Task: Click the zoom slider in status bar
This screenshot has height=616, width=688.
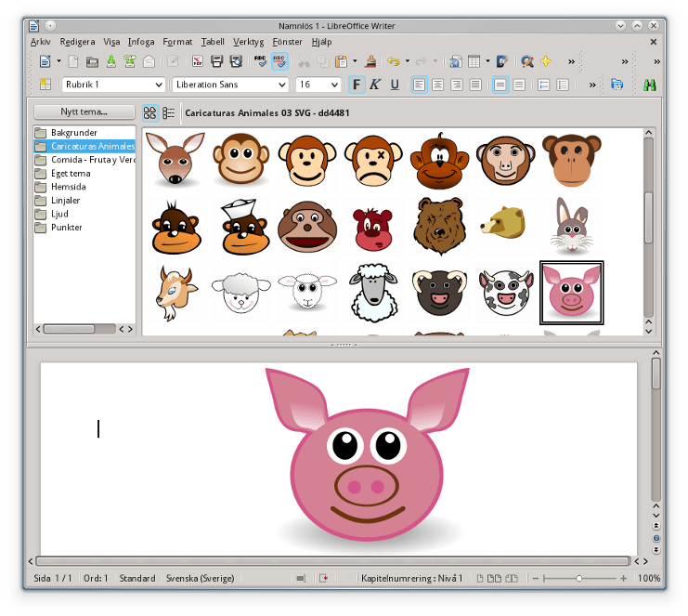Action: pyautogui.click(x=579, y=578)
